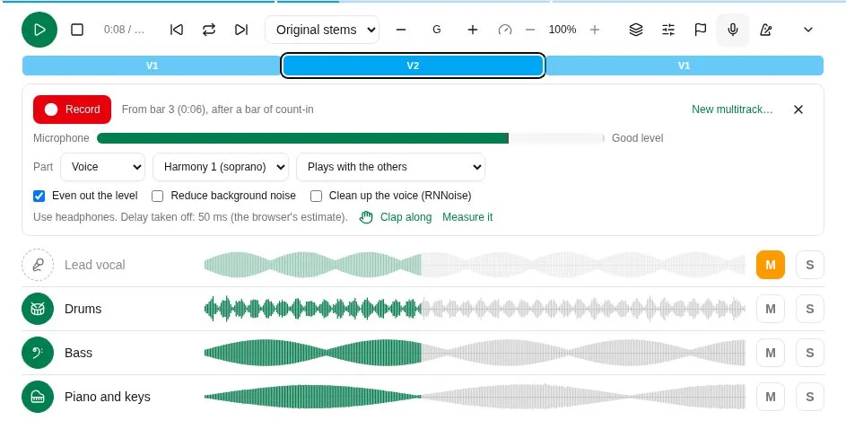
Task: Open the Original stems dropdown
Action: coord(322,30)
